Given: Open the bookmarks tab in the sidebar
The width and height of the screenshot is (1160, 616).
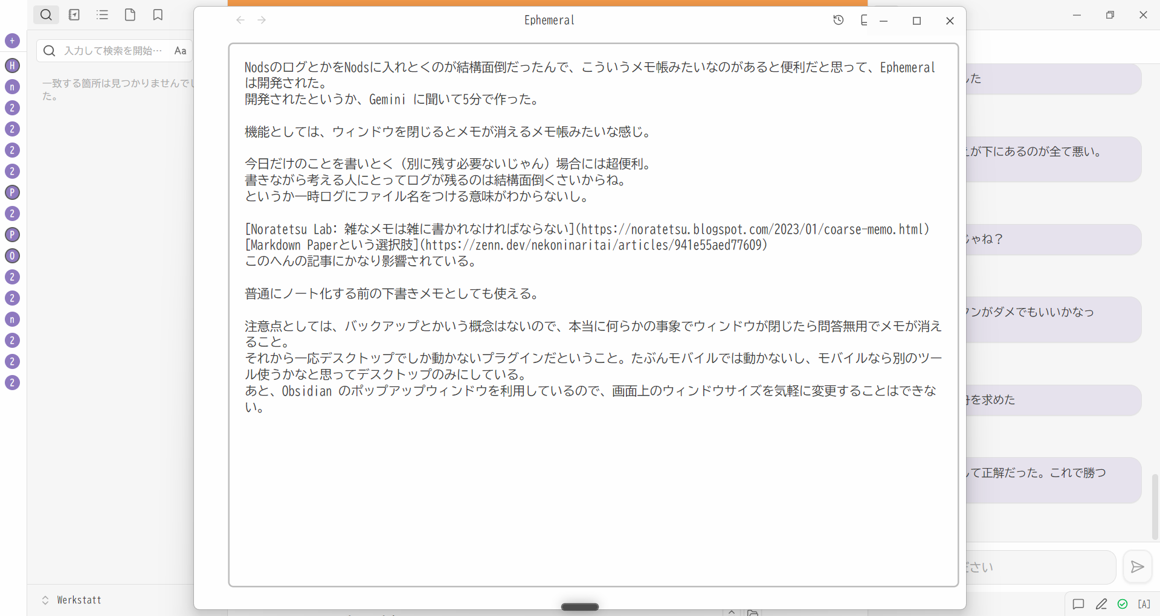Looking at the screenshot, I should click(158, 15).
